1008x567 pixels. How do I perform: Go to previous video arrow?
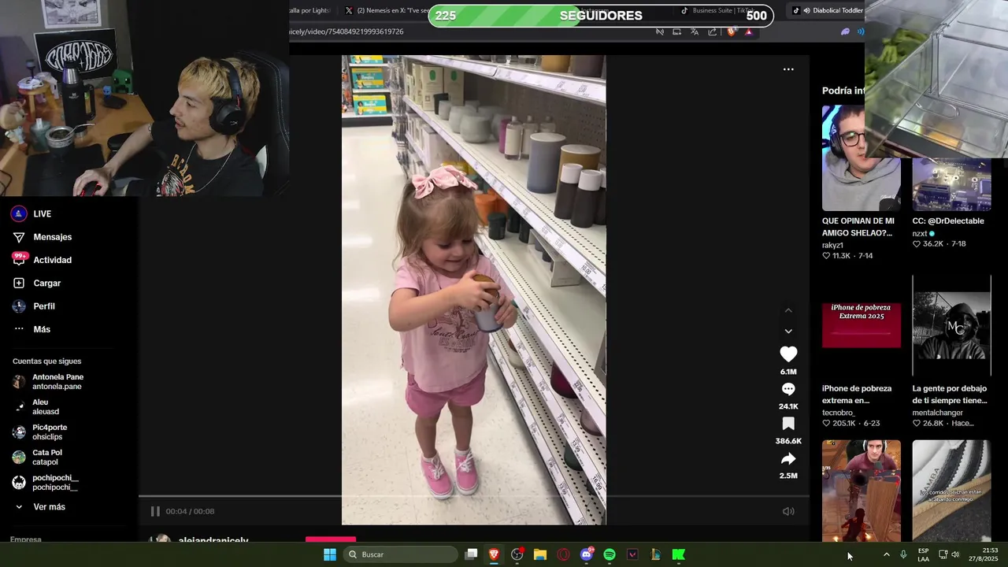788,311
